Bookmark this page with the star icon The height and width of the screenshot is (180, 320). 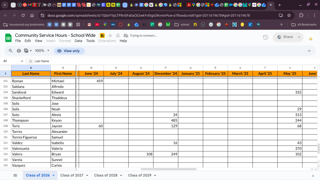(x=289, y=15)
